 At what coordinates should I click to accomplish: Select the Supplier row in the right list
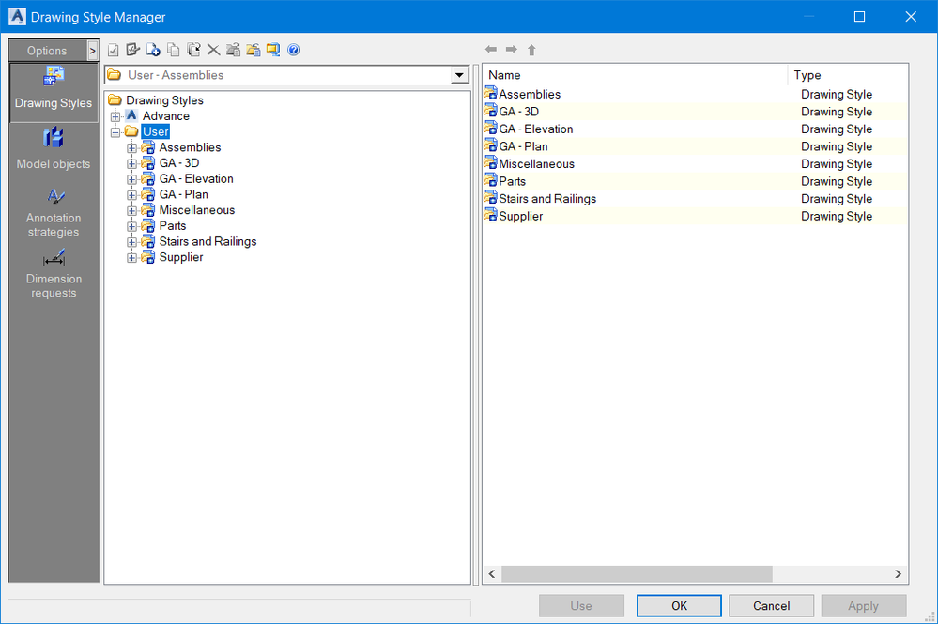(695, 217)
